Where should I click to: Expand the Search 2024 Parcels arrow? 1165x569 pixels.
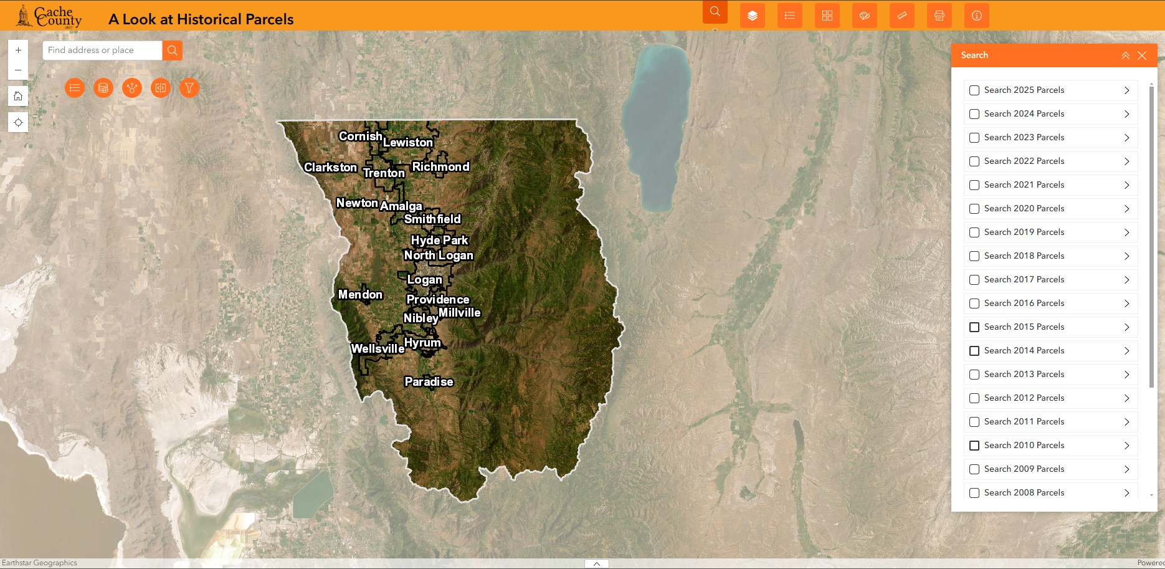(x=1126, y=114)
